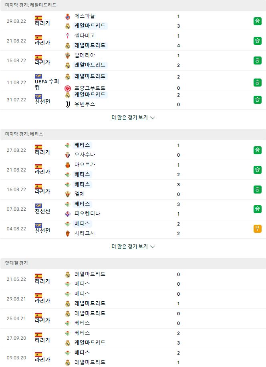Image resolution: width=266 pixels, height=367 pixels.
Task: Click the Elche crest icon
Action: pyautogui.click(x=68, y=194)
